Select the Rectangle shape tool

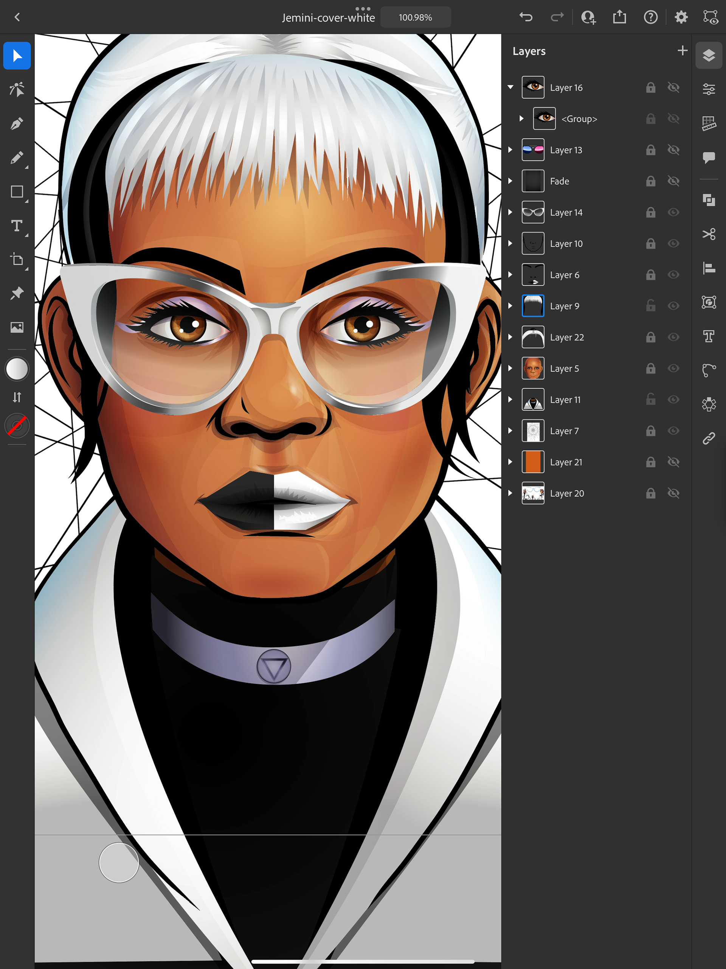[17, 192]
